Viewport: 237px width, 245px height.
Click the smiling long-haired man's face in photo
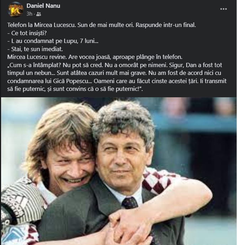tap(69, 163)
